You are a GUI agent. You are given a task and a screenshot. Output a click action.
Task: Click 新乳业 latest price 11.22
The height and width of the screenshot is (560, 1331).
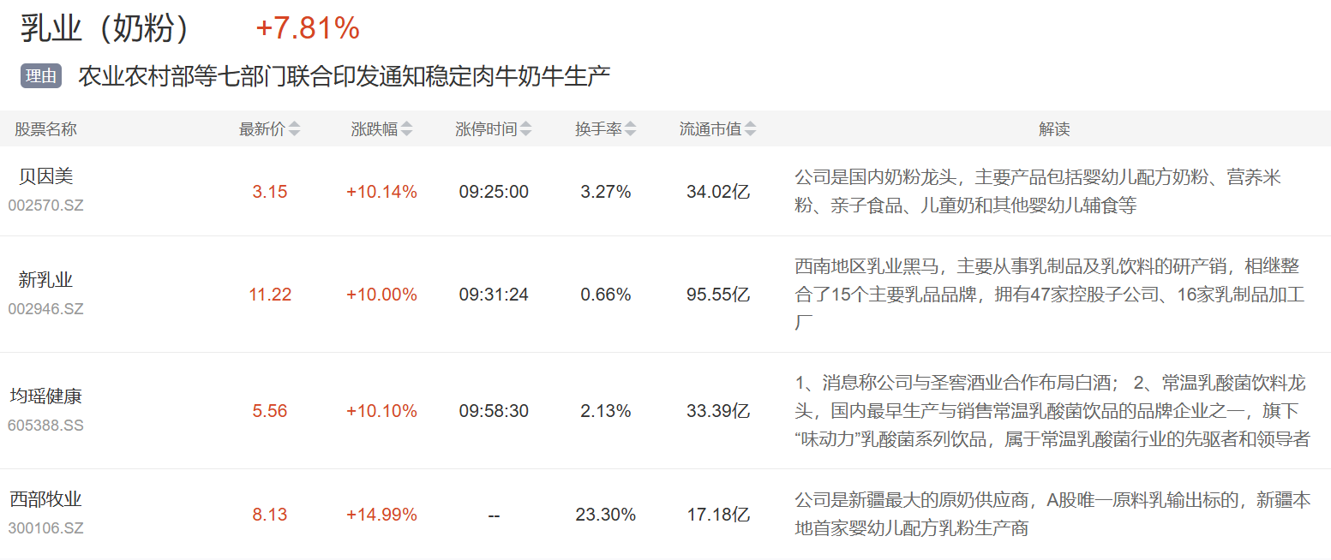[x=270, y=295]
